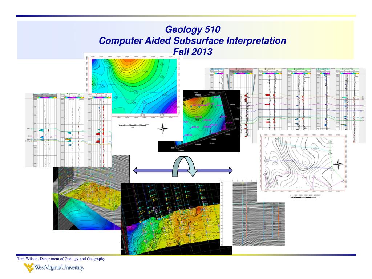Select the 3D seismic cube with blue surface

tap(91, 193)
